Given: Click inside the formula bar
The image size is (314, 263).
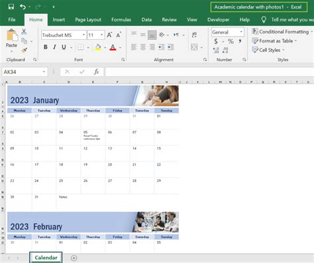Looking at the screenshot, I should (209, 72).
